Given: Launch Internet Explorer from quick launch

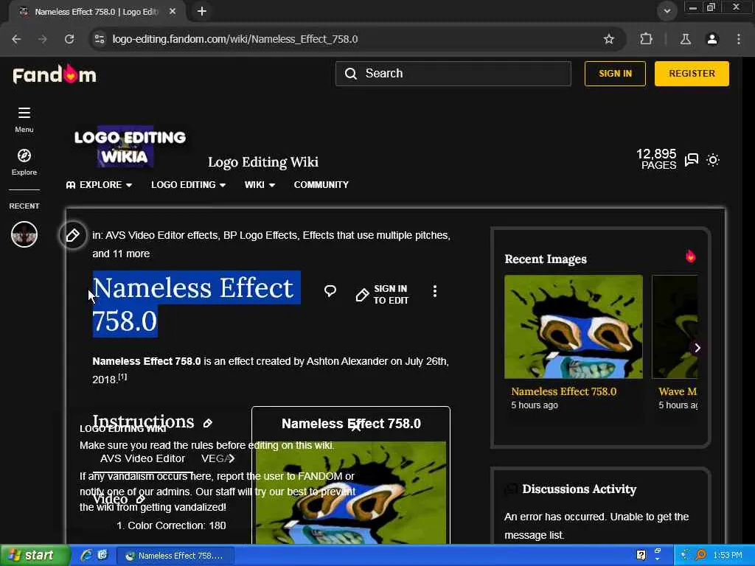Looking at the screenshot, I should click(x=87, y=556).
